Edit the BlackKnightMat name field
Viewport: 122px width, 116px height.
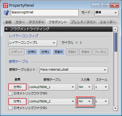click(x=45, y=13)
